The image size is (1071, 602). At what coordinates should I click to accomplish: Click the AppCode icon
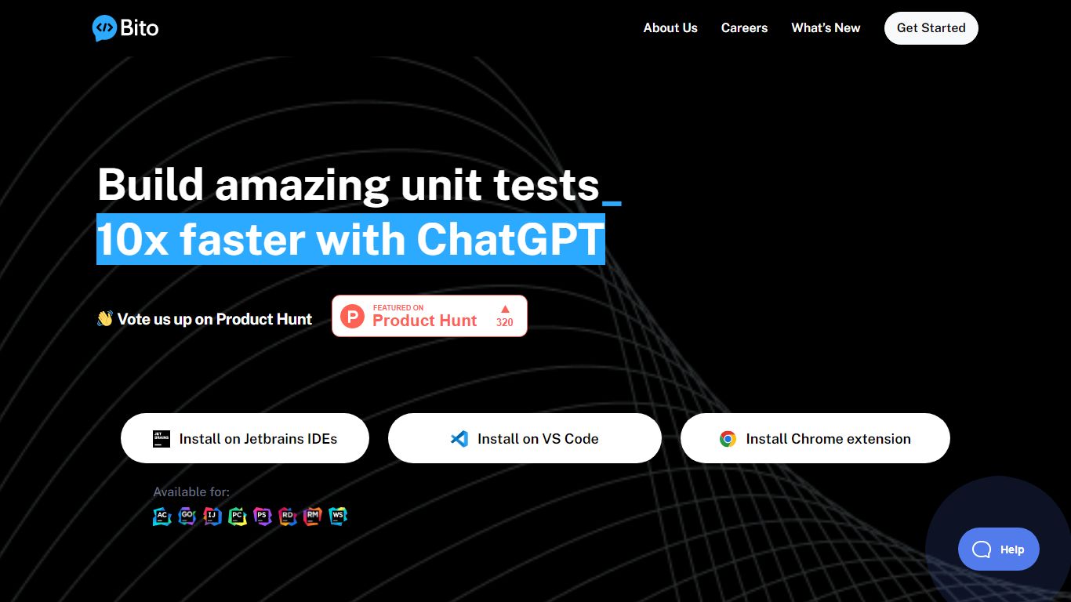[162, 516]
